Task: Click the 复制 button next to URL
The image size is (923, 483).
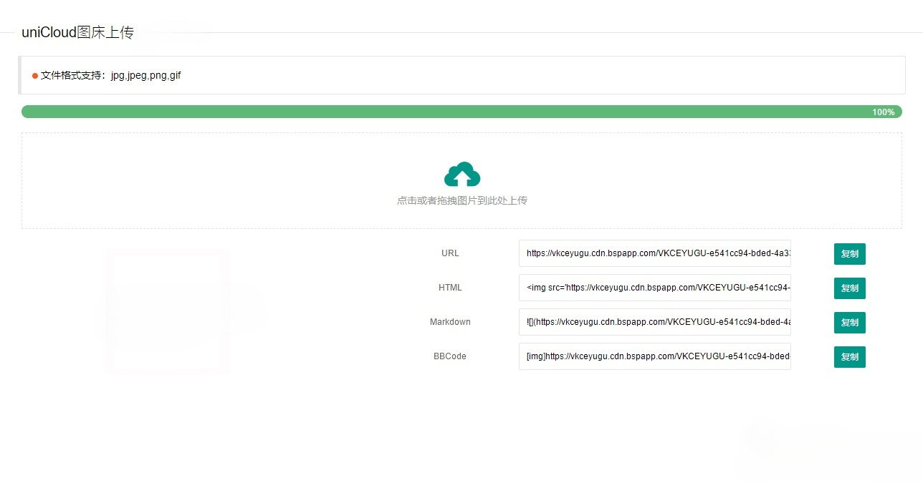Action: (849, 253)
